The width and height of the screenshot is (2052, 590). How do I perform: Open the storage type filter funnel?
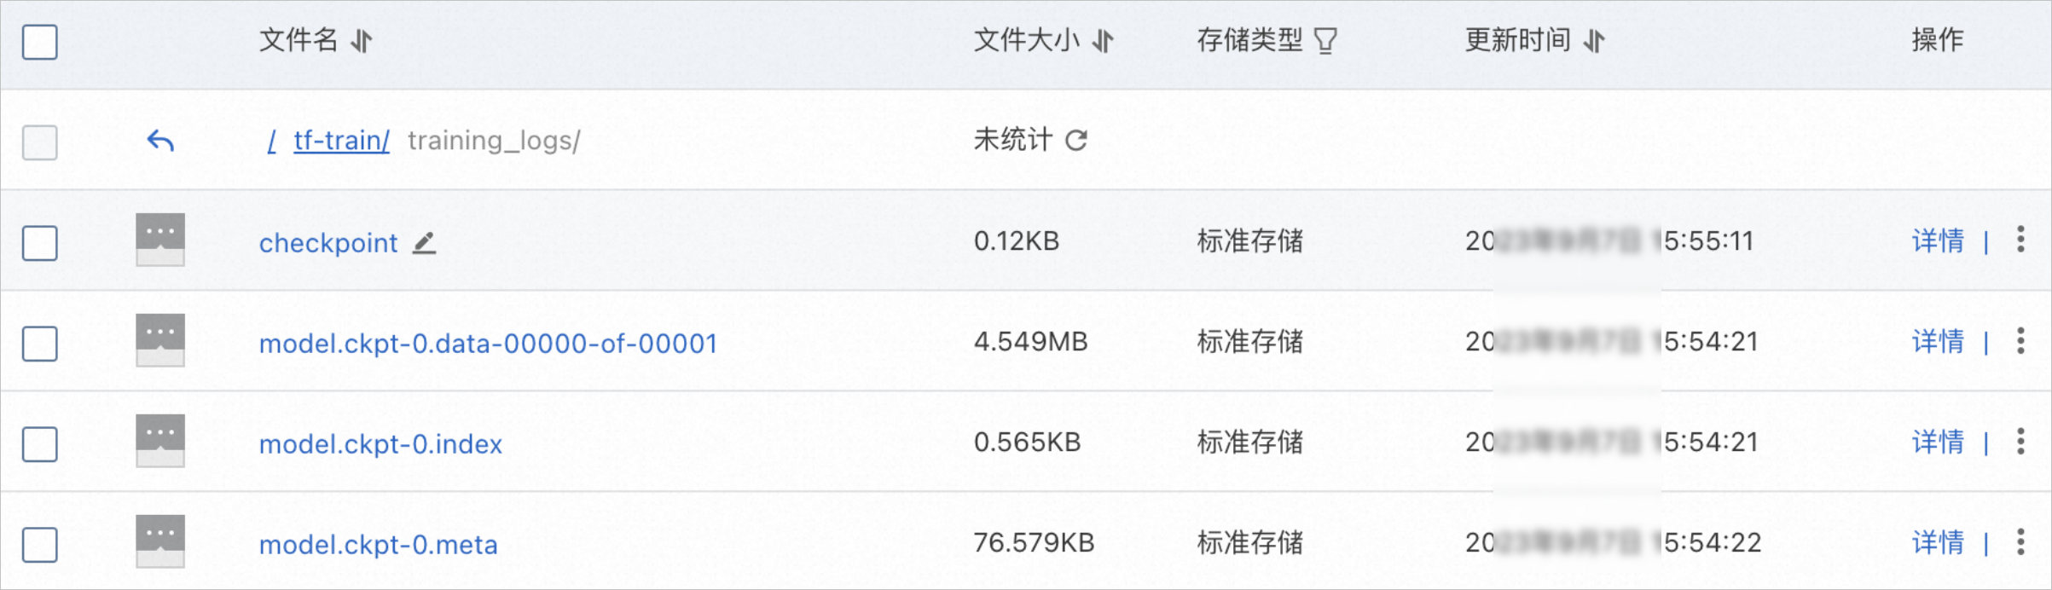pos(1325,40)
